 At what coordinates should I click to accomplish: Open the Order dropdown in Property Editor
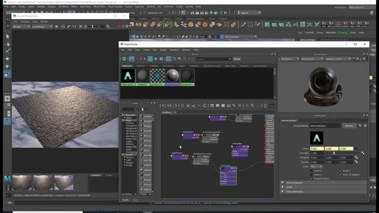(316, 167)
